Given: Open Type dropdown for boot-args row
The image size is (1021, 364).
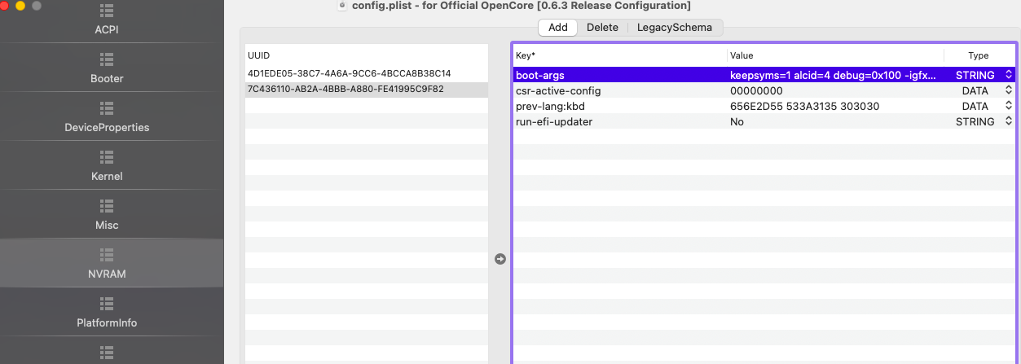Looking at the screenshot, I should coord(1009,75).
